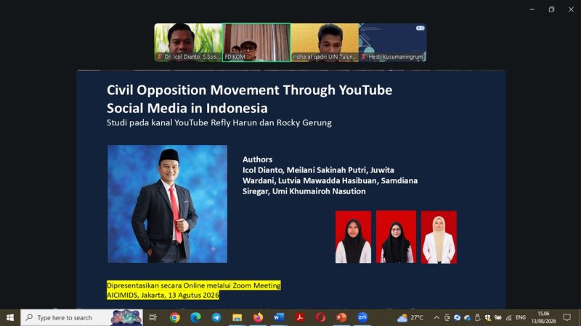Click the slide title "Civil Opposition Movement Through YouTube"
Image resolution: width=581 pixels, height=326 pixels.
pyautogui.click(x=249, y=90)
